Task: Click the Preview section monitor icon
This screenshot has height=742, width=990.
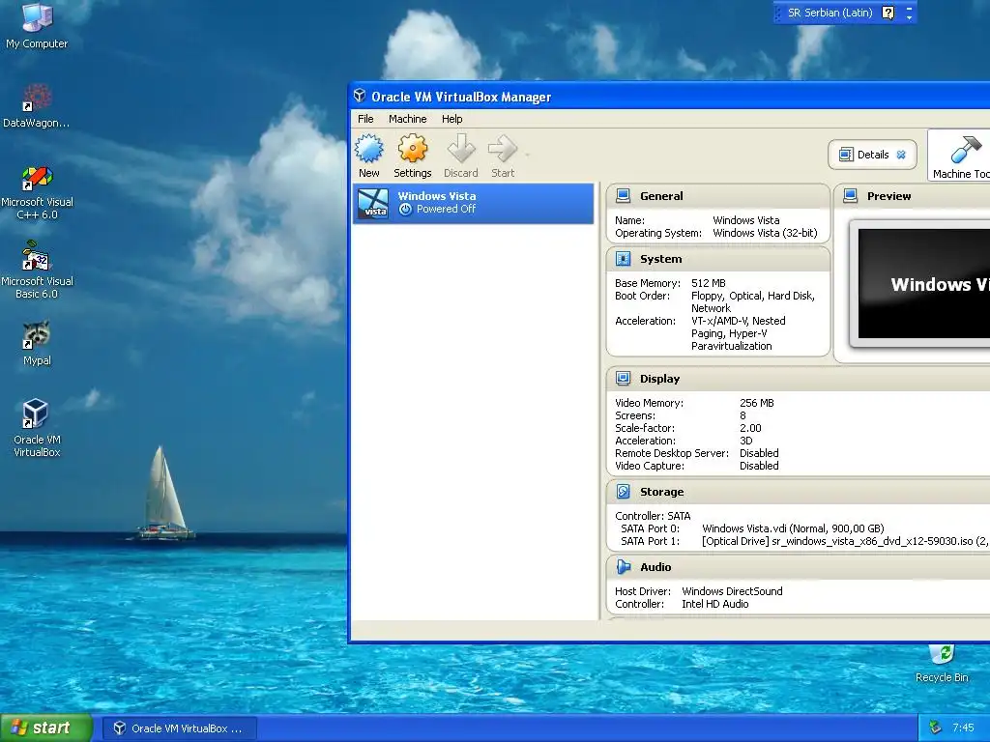Action: pos(851,195)
